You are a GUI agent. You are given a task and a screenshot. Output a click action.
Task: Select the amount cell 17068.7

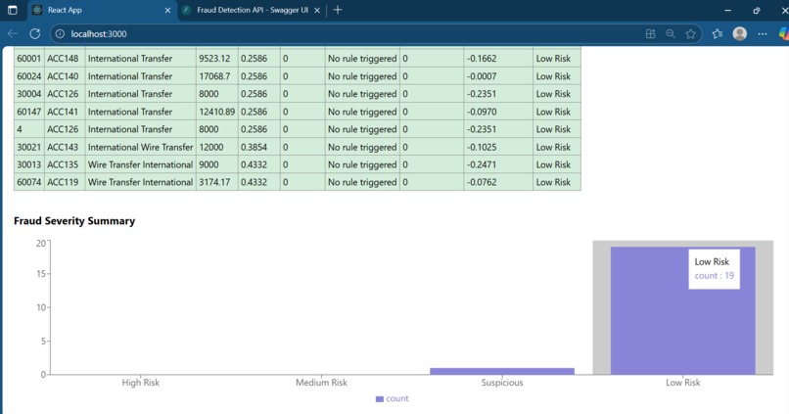click(x=217, y=76)
